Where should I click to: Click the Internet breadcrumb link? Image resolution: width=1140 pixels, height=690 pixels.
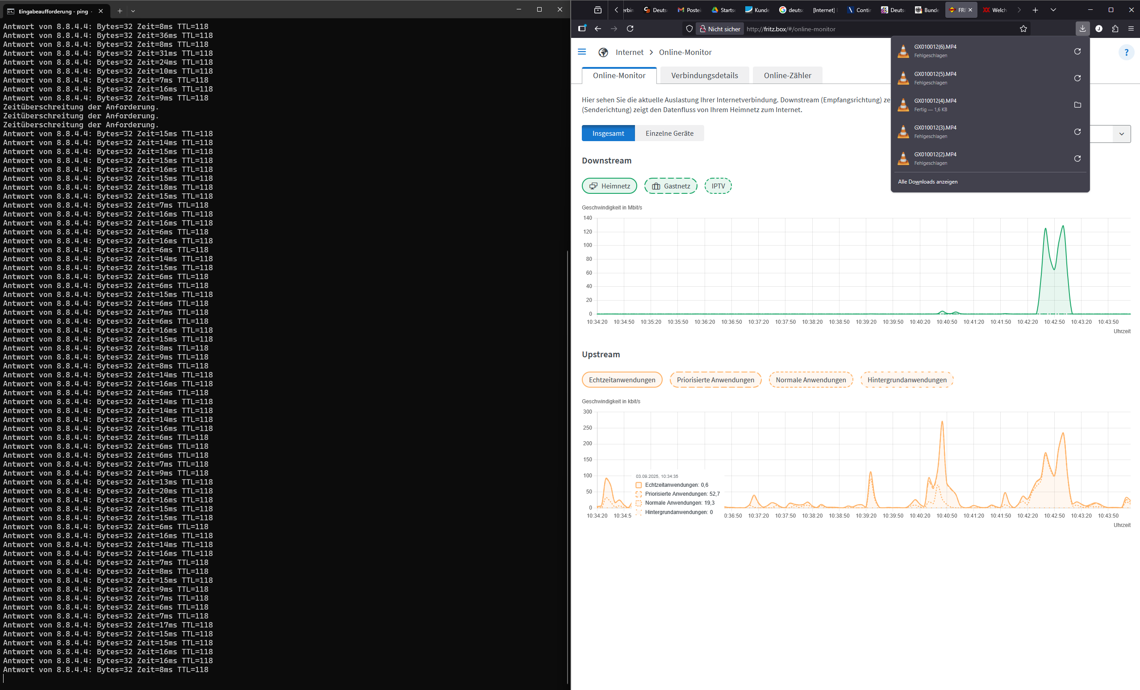(629, 52)
